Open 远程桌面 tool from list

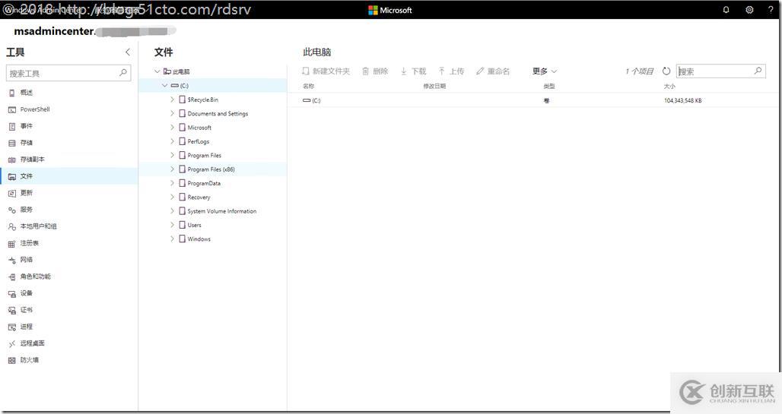(x=33, y=343)
